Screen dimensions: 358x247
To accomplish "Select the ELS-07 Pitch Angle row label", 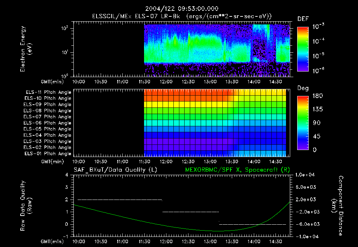I will tap(48, 117).
